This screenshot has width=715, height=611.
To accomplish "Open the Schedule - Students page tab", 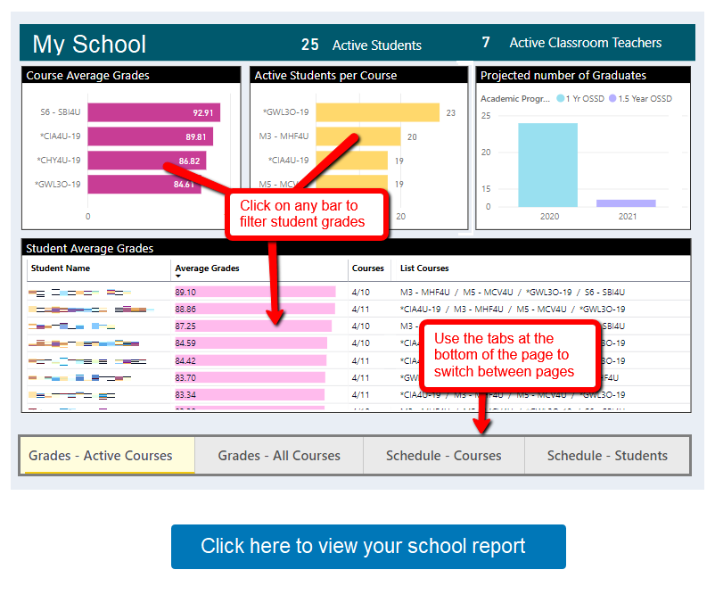I will coord(607,455).
